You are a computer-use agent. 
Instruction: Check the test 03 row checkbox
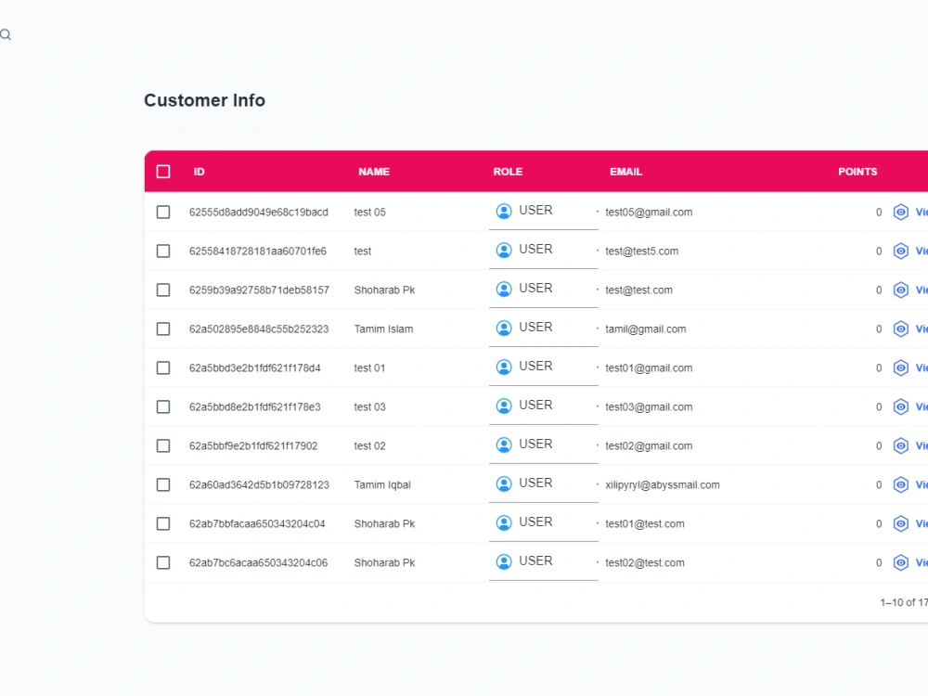(x=163, y=406)
